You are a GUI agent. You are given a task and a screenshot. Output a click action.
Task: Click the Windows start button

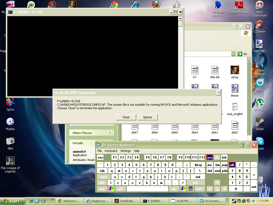coord(12,201)
